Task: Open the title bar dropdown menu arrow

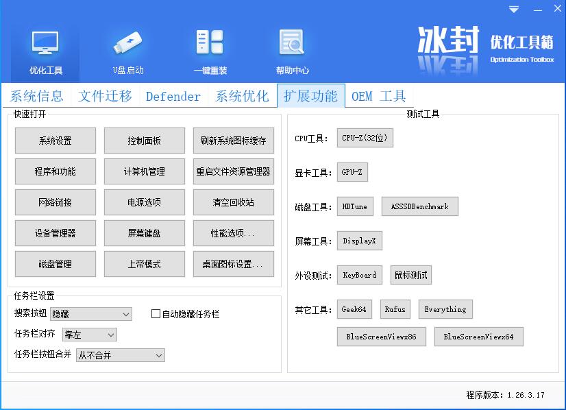Action: click(x=514, y=10)
